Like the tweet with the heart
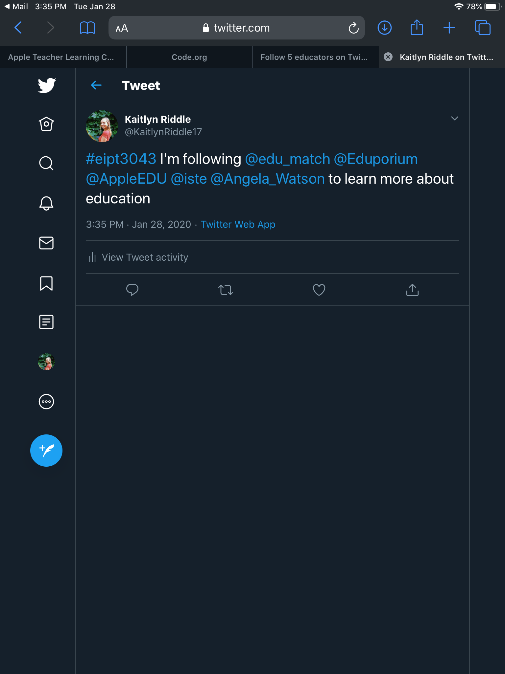The width and height of the screenshot is (505, 674). (x=319, y=290)
